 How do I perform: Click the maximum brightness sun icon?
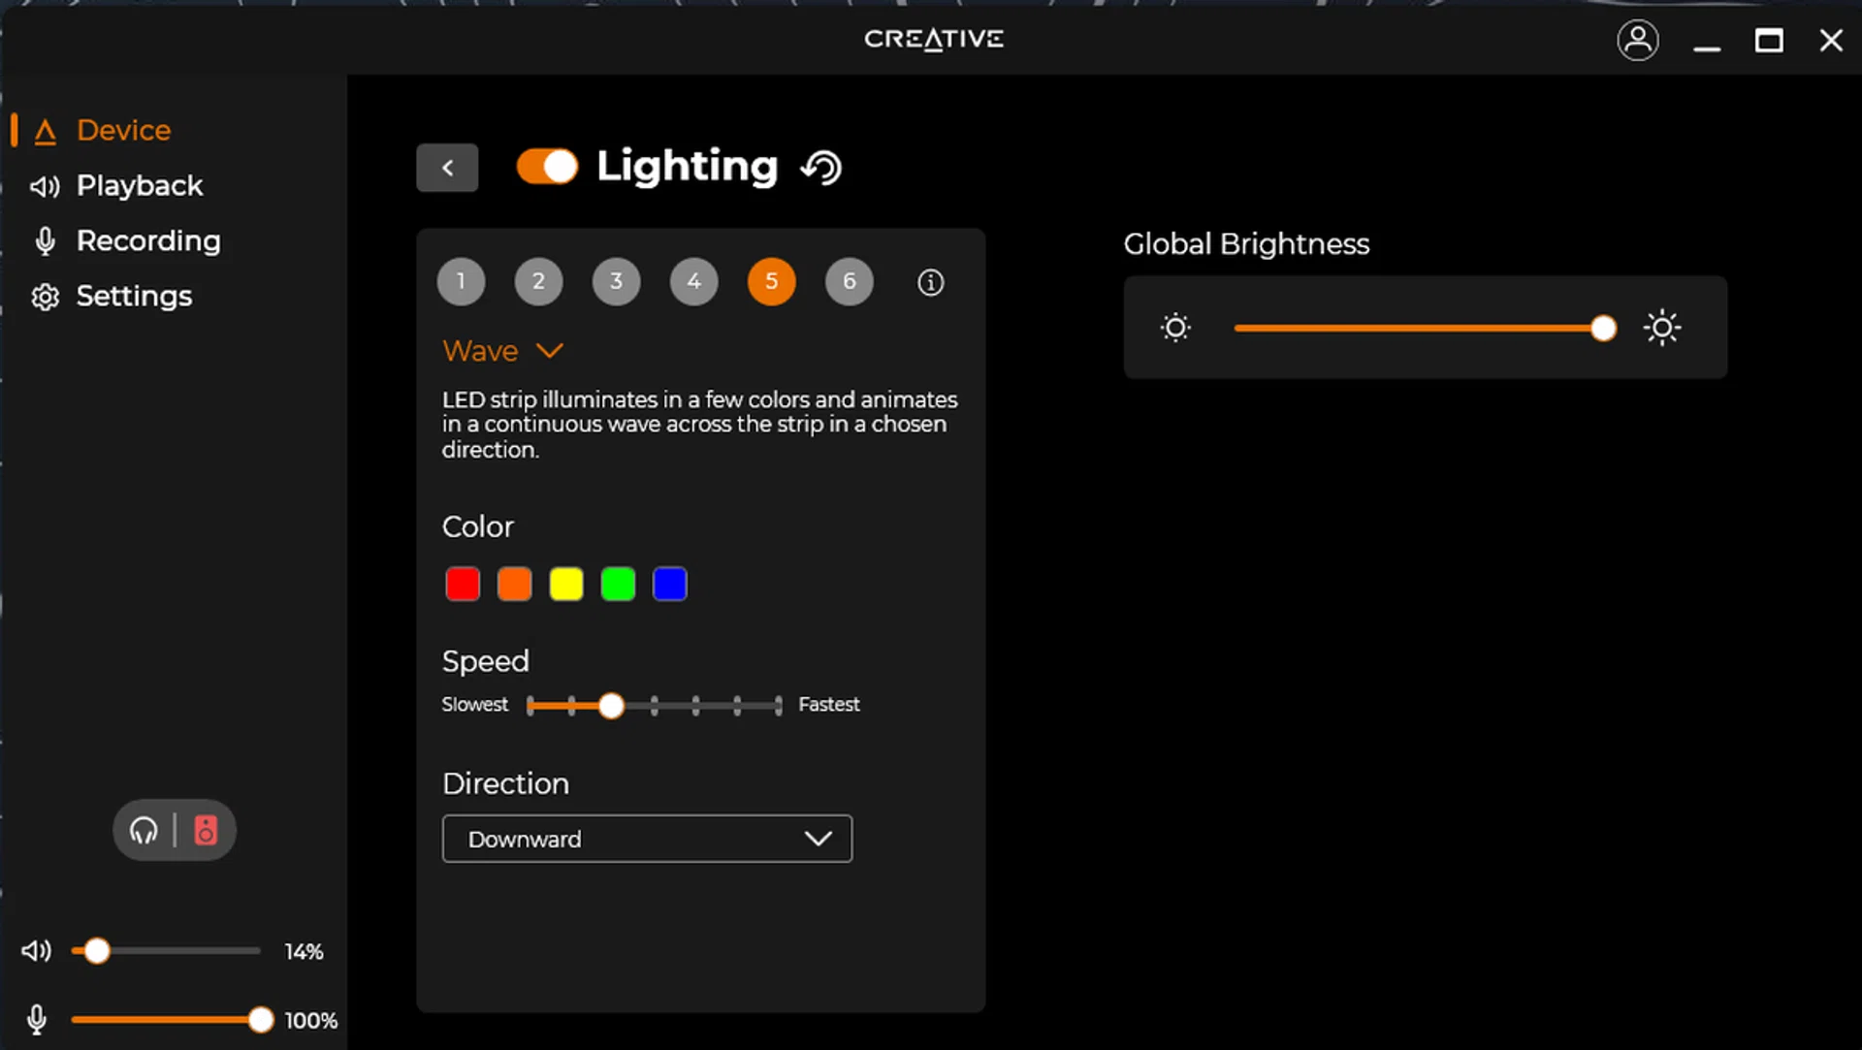(1661, 328)
